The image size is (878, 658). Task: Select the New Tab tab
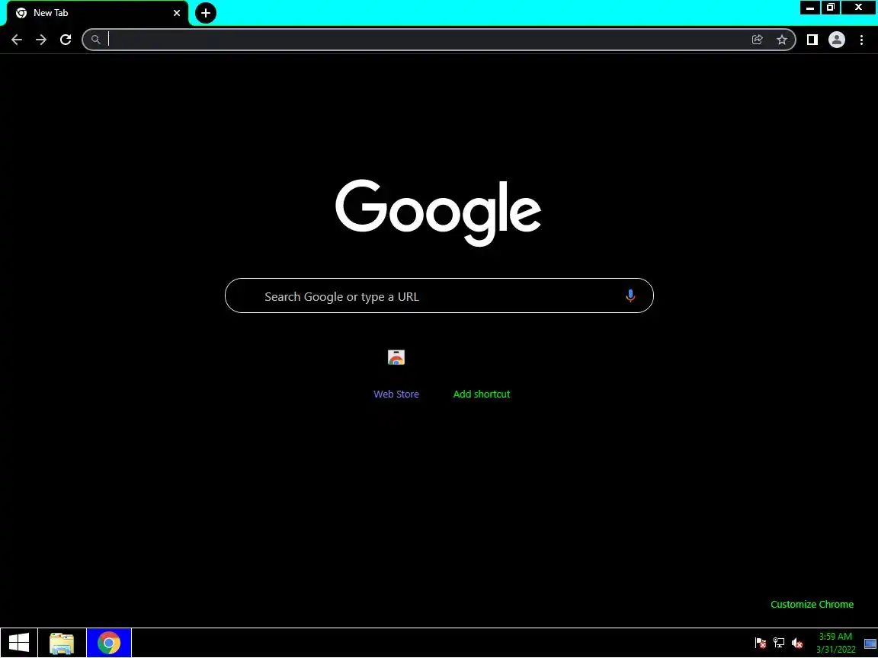[98, 13]
